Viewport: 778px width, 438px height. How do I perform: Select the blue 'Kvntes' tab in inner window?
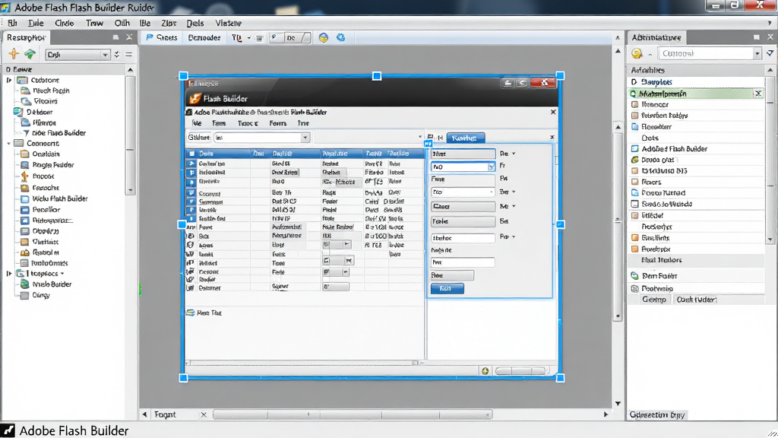[x=466, y=138]
